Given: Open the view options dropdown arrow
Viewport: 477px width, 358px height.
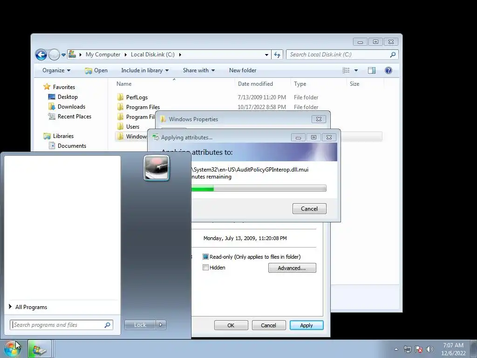Looking at the screenshot, I should pyautogui.click(x=356, y=70).
